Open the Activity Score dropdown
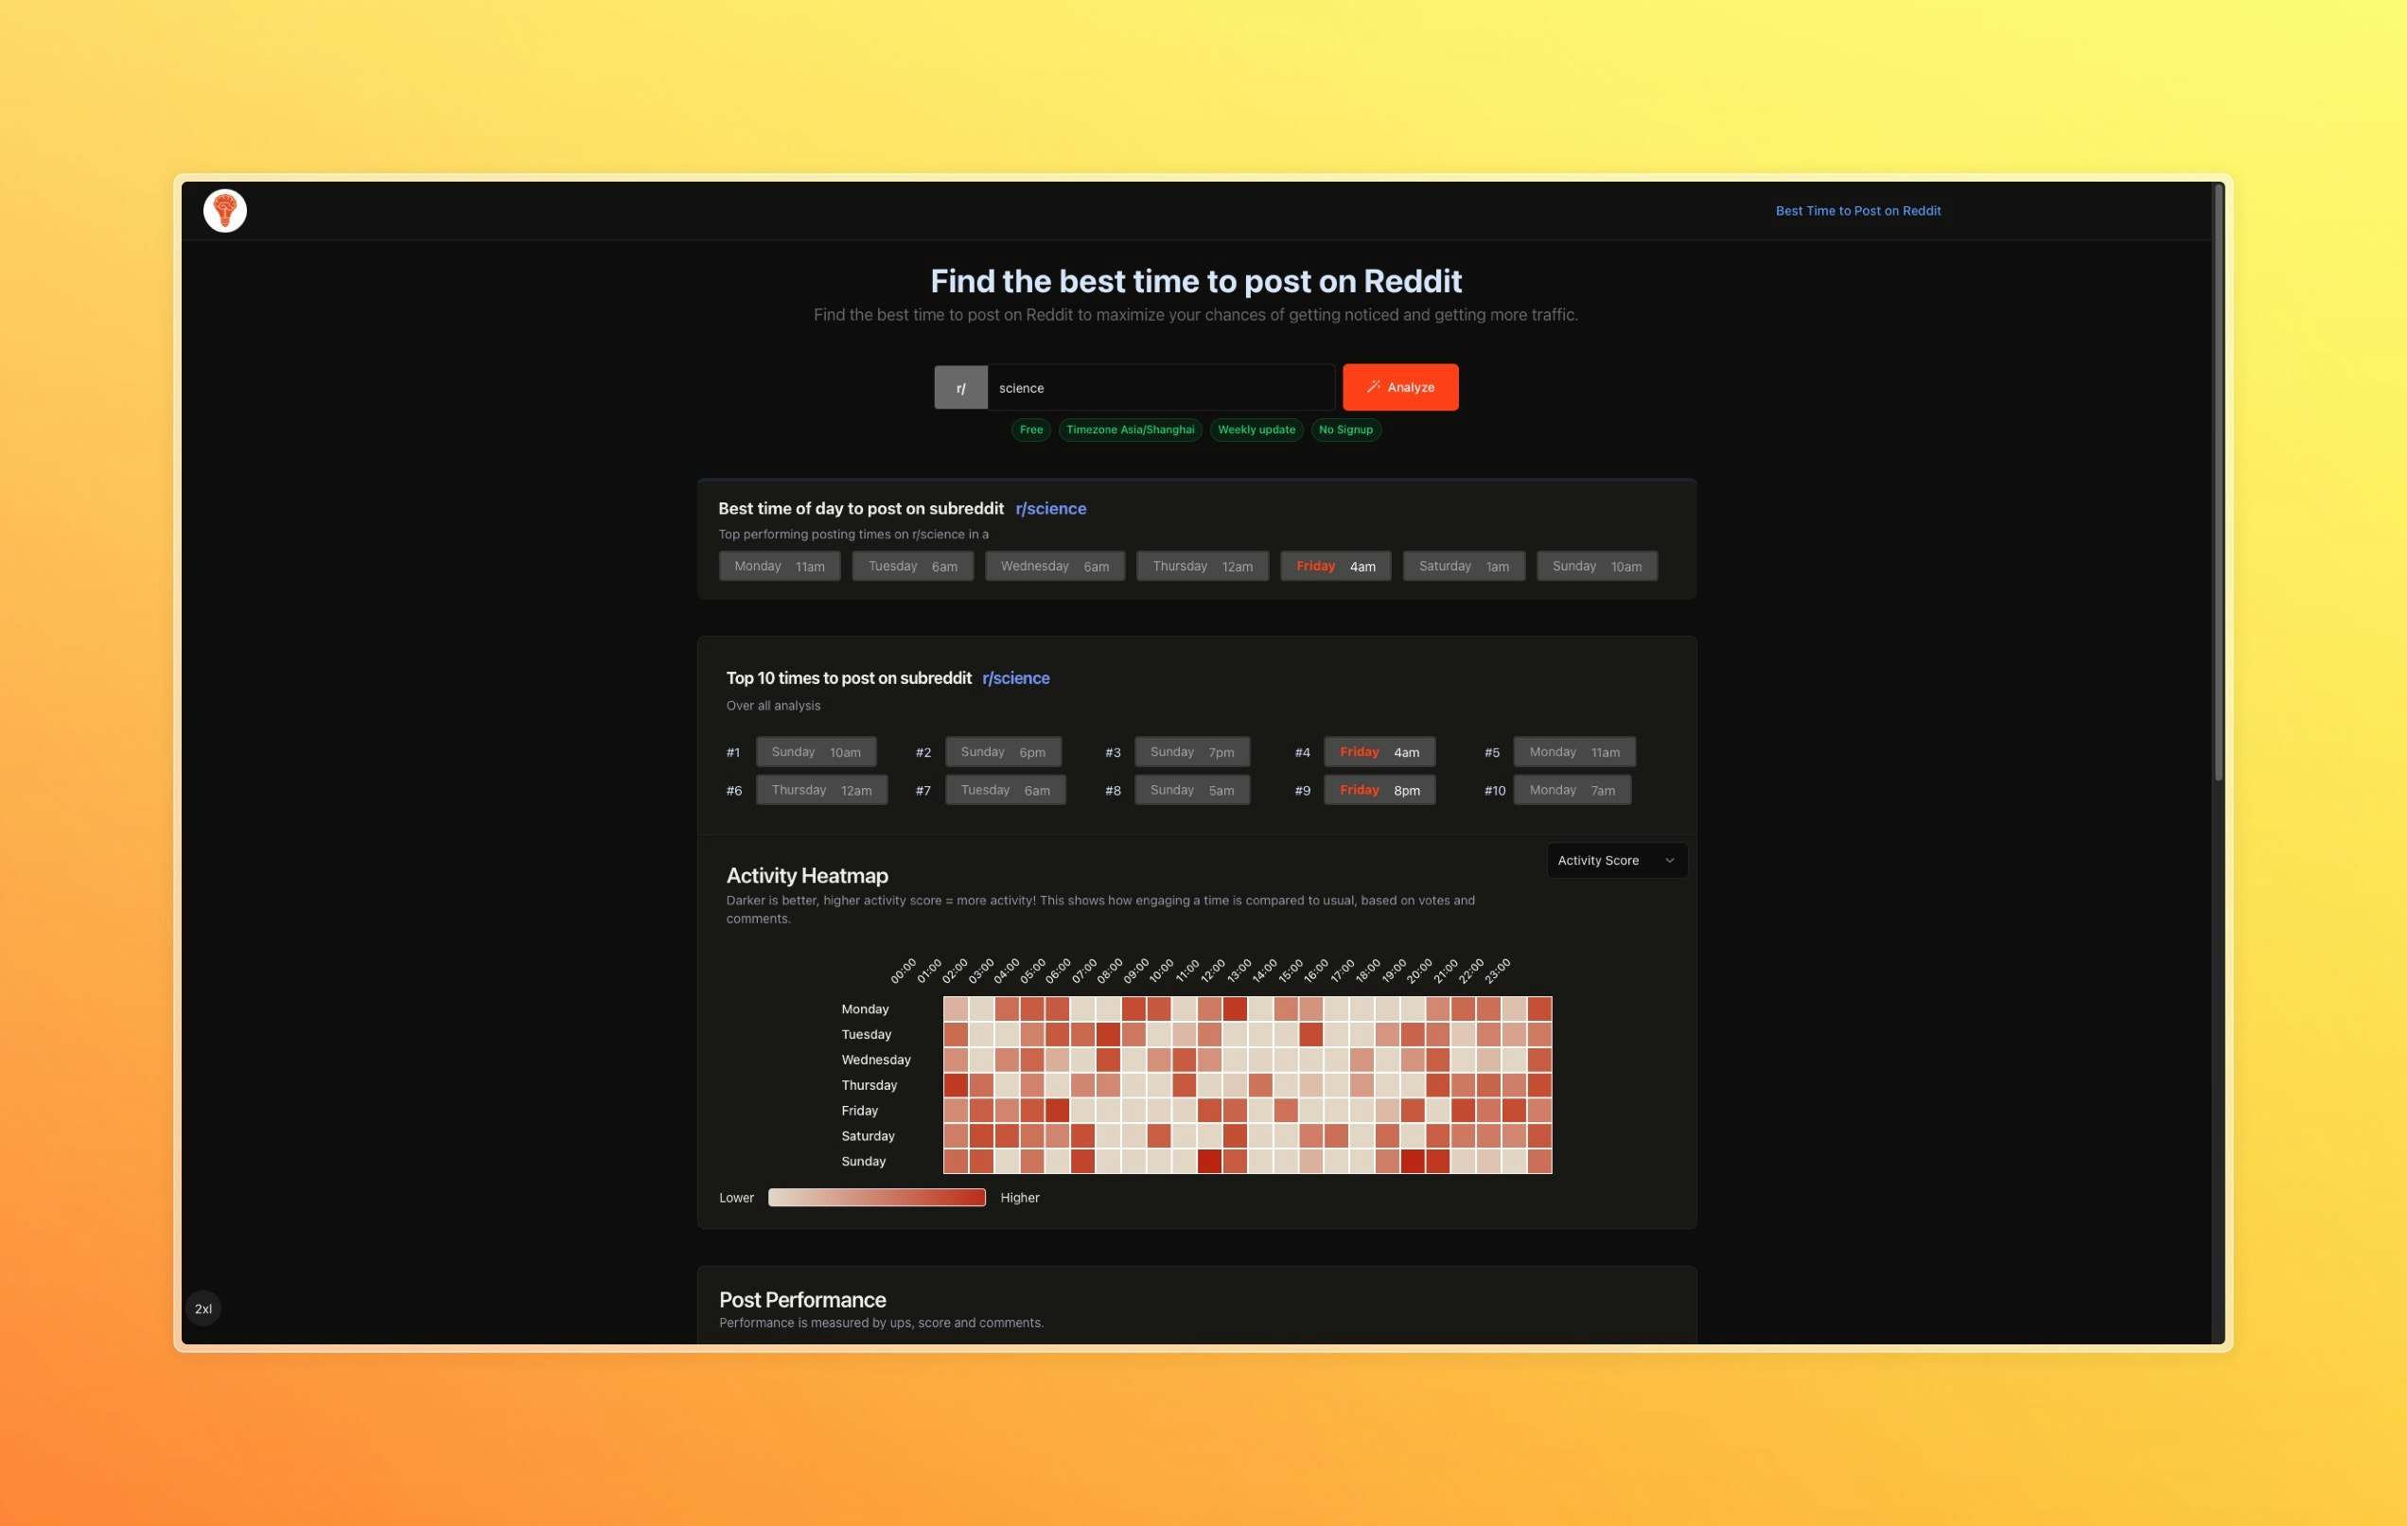2407x1526 pixels. (x=1616, y=860)
